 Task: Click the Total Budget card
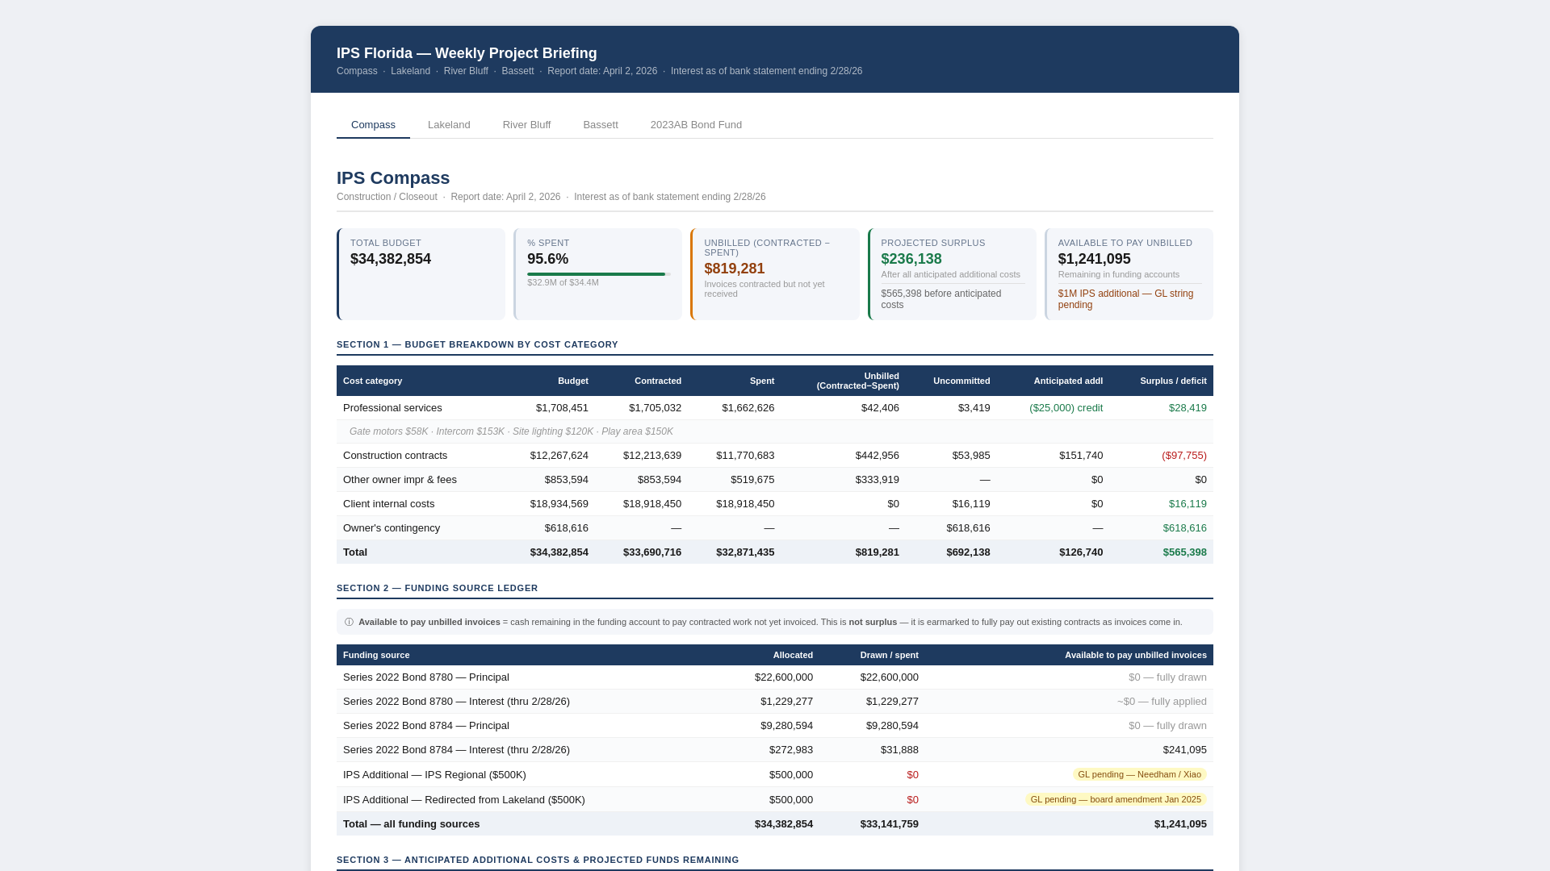pyautogui.click(x=421, y=274)
